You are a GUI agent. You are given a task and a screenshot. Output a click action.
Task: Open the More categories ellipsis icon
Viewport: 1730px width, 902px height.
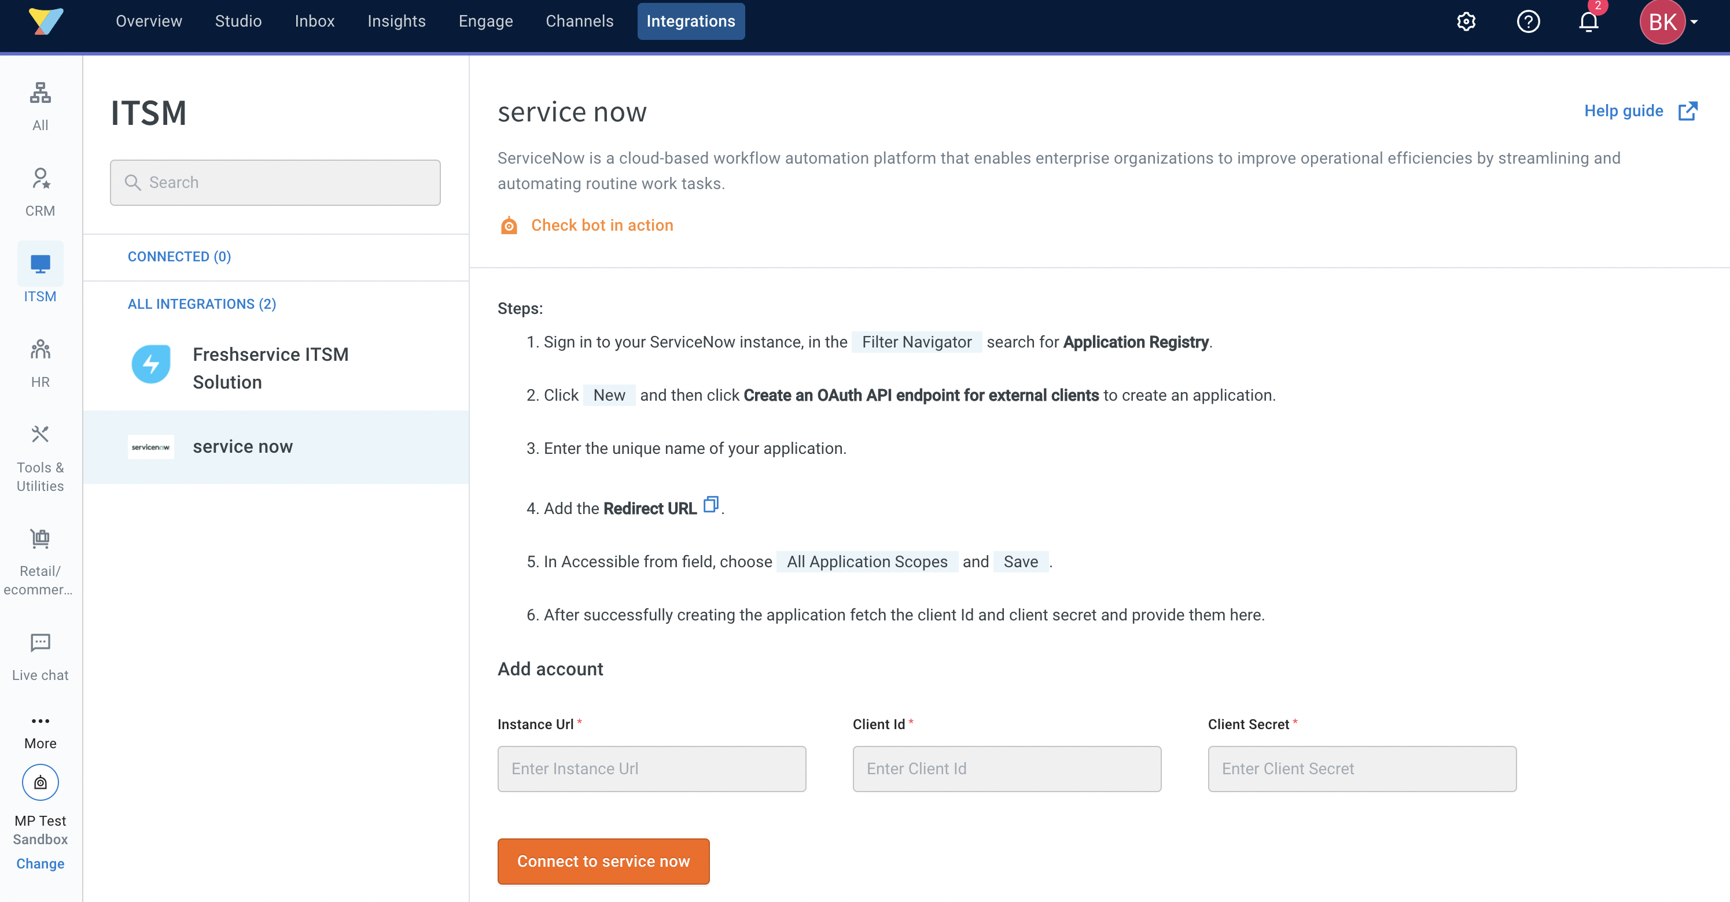tap(41, 721)
